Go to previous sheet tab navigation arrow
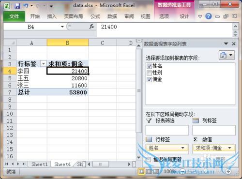Image resolution: width=242 pixels, height=179 pixels. pos(13,164)
